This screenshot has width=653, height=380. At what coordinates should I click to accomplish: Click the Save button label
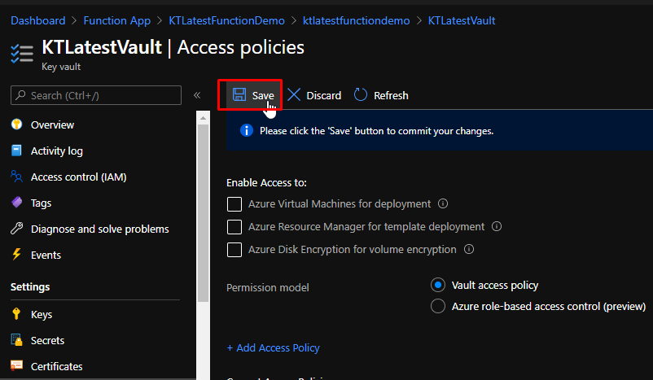point(263,95)
